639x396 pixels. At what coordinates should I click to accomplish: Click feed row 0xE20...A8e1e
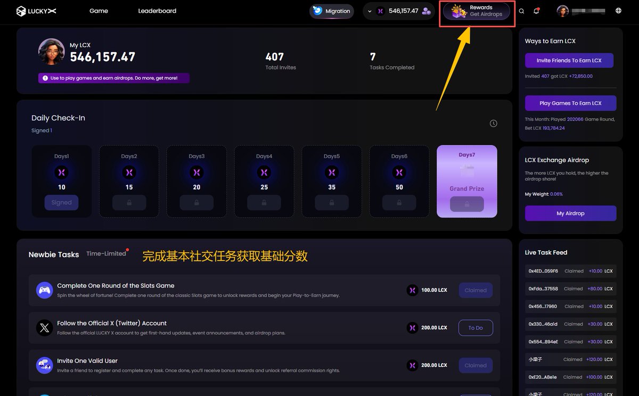(x=571, y=377)
